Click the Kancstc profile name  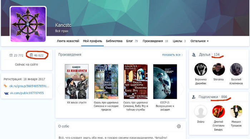point(63,25)
